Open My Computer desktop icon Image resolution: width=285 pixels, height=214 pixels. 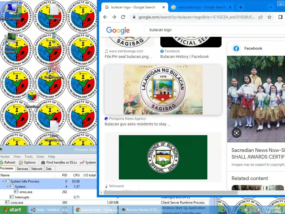(x=11, y=11)
